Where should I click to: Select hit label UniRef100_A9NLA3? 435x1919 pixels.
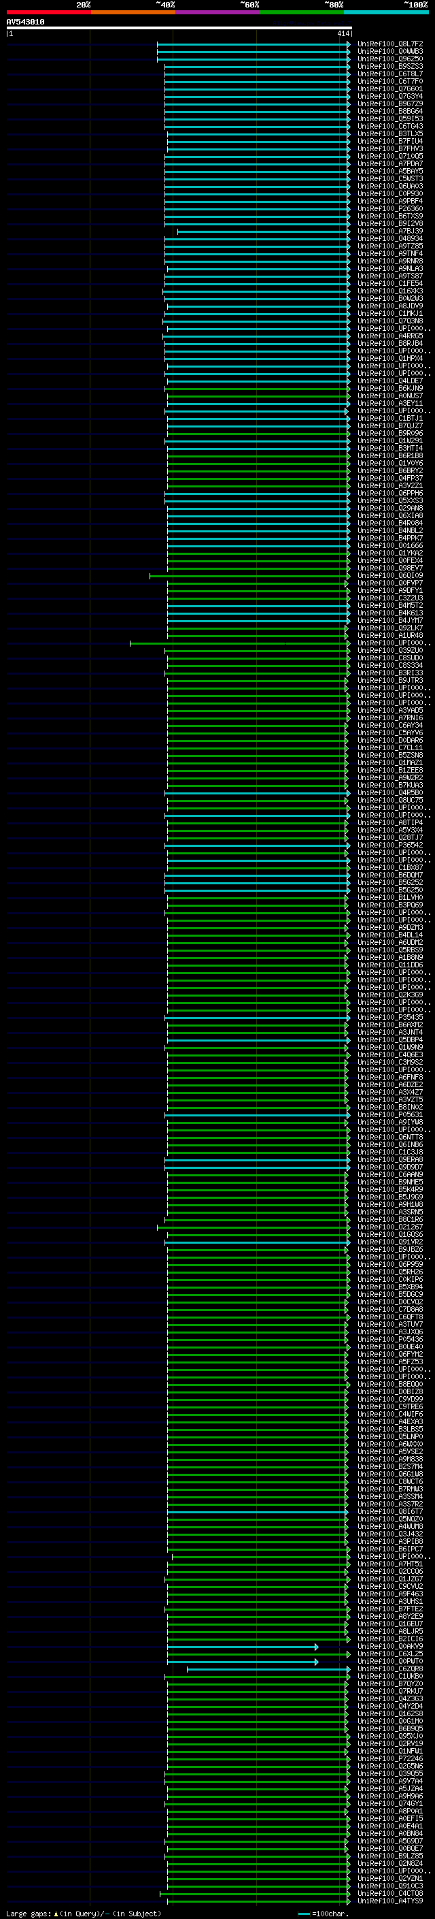point(390,268)
